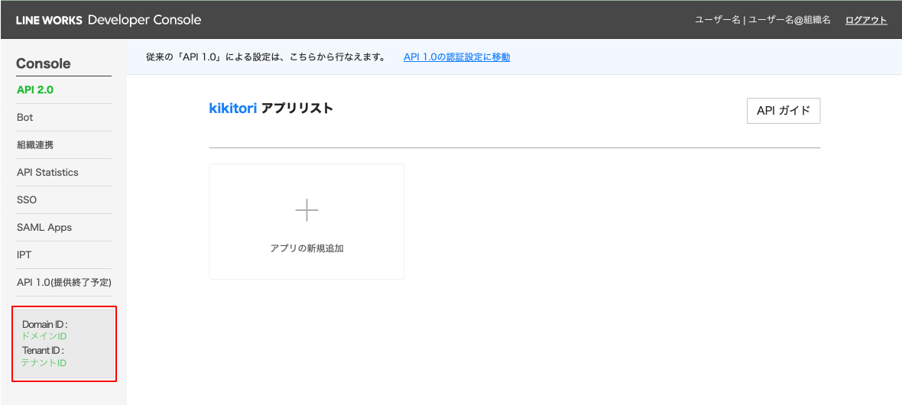
Task: Click the Console sidebar heading
Action: [x=44, y=63]
